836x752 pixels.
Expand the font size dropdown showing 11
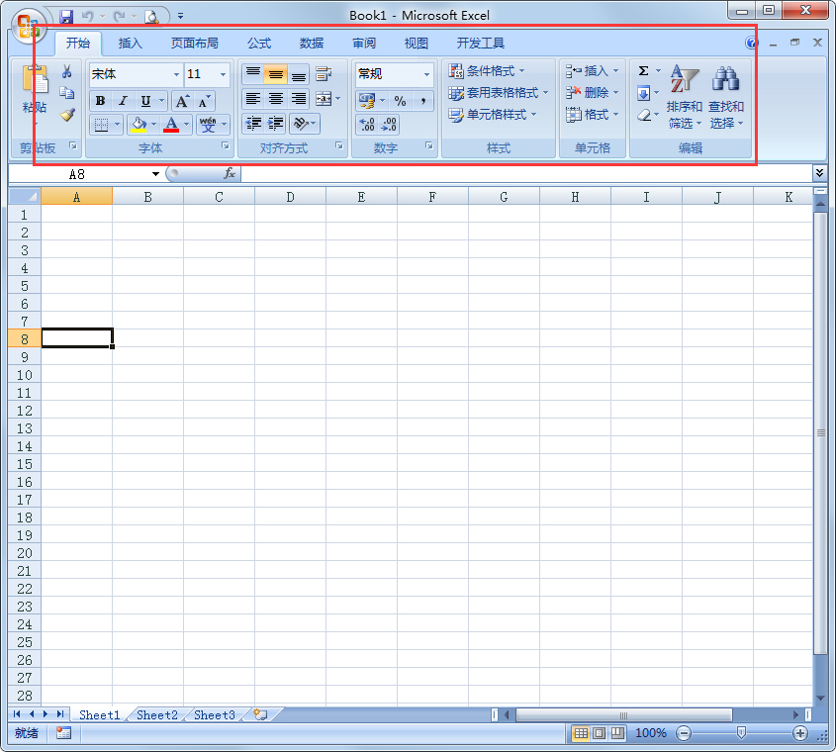pos(222,73)
